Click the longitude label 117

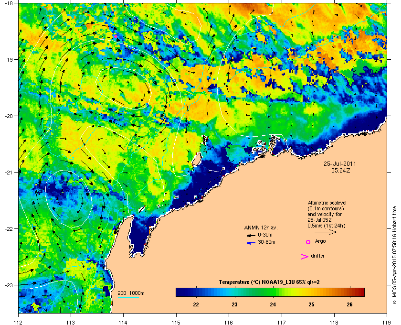tap(282, 323)
